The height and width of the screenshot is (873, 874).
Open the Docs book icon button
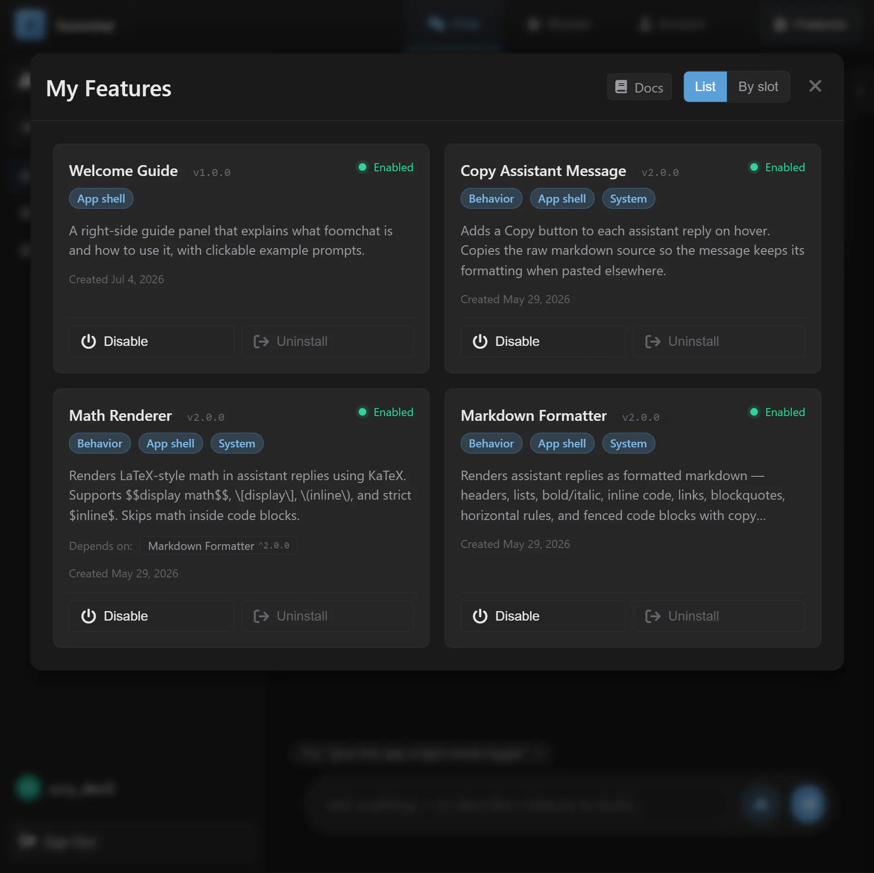pos(639,87)
